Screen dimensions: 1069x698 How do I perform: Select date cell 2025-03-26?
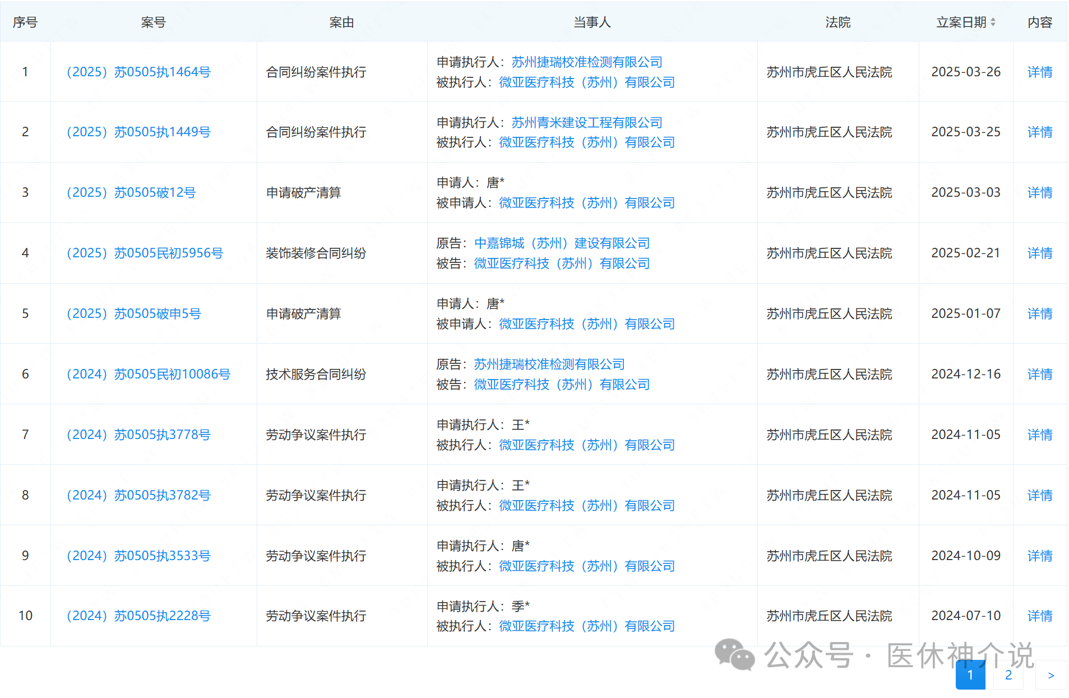click(x=966, y=72)
